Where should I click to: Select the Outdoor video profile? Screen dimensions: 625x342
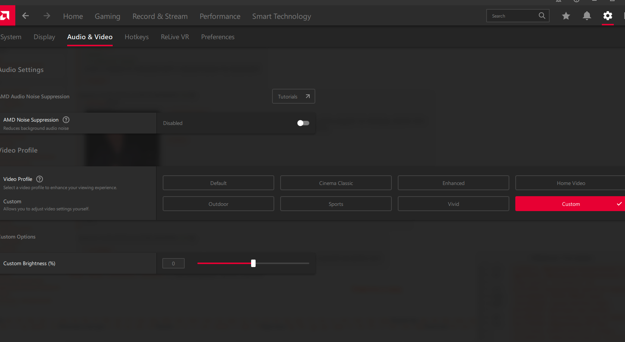pyautogui.click(x=218, y=204)
